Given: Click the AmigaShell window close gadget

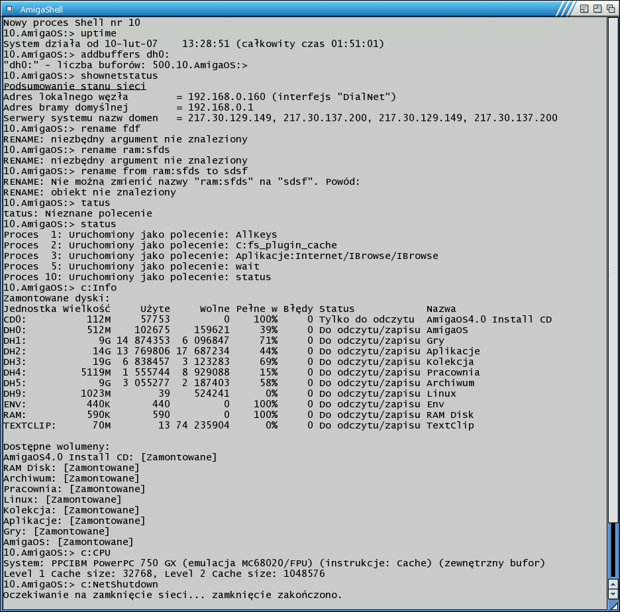Looking at the screenshot, I should coord(9,9).
